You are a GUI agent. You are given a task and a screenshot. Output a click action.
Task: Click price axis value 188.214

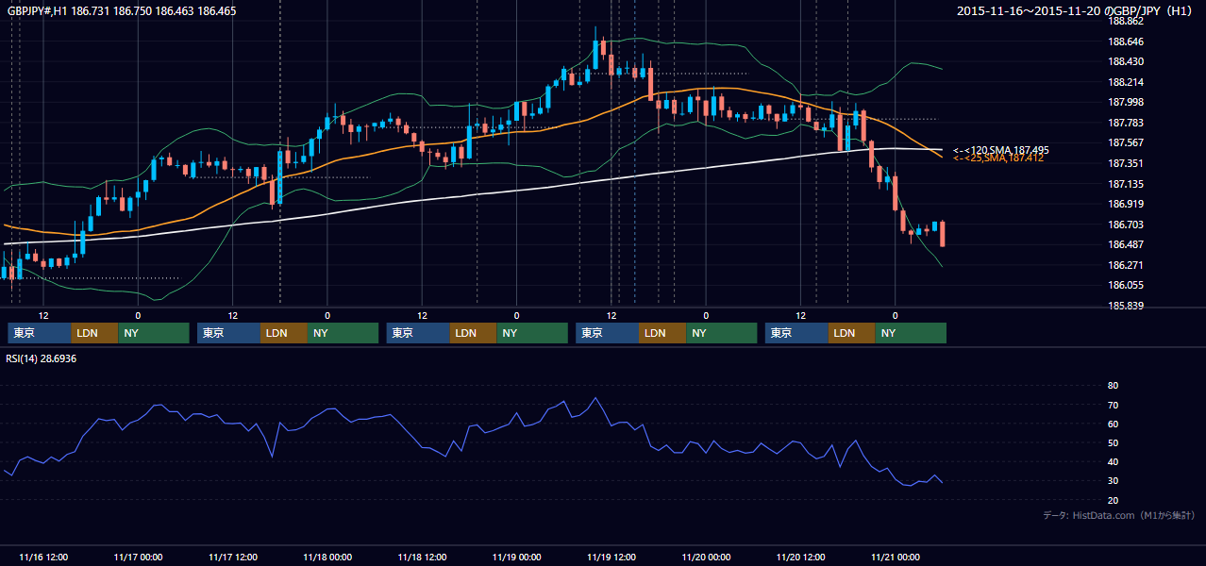pyautogui.click(x=1126, y=83)
